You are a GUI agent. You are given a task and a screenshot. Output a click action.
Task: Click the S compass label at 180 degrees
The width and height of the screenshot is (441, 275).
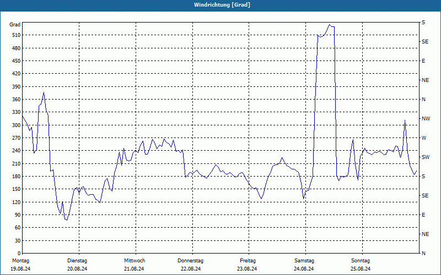coord(423,177)
